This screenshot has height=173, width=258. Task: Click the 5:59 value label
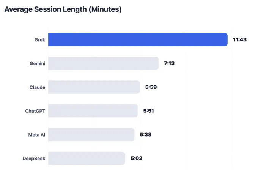(151, 87)
